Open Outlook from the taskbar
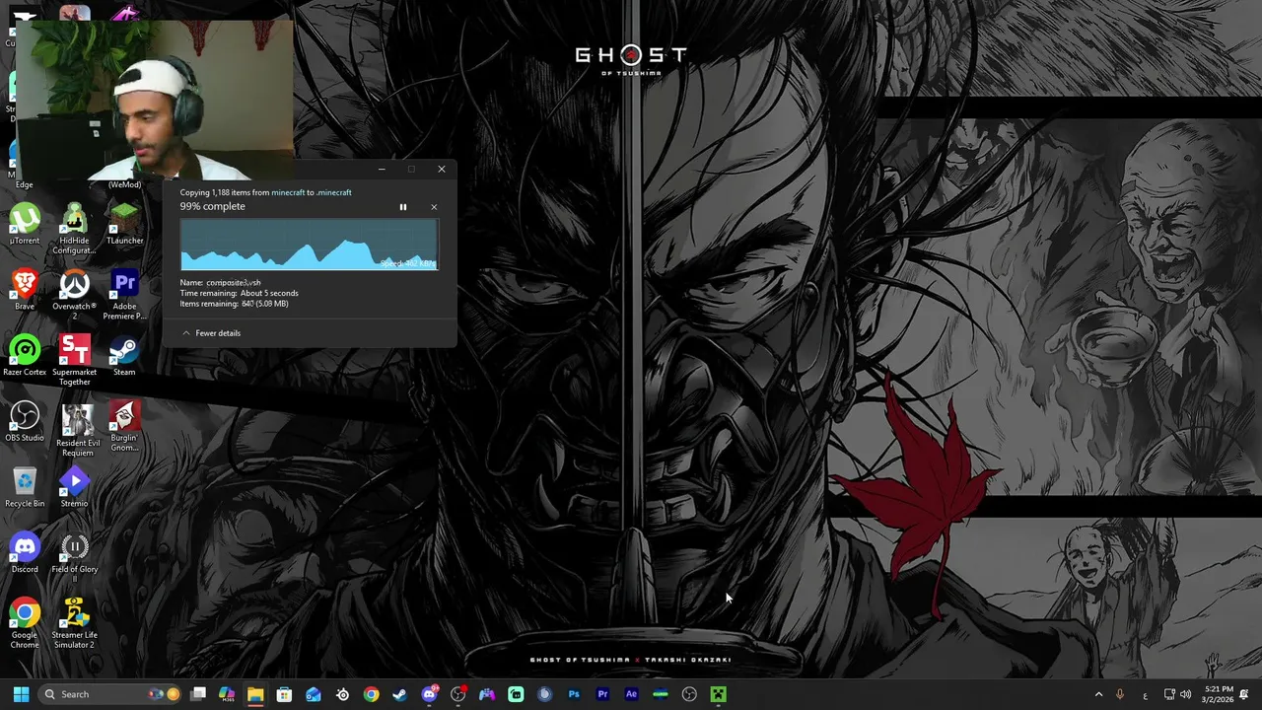 [314, 694]
